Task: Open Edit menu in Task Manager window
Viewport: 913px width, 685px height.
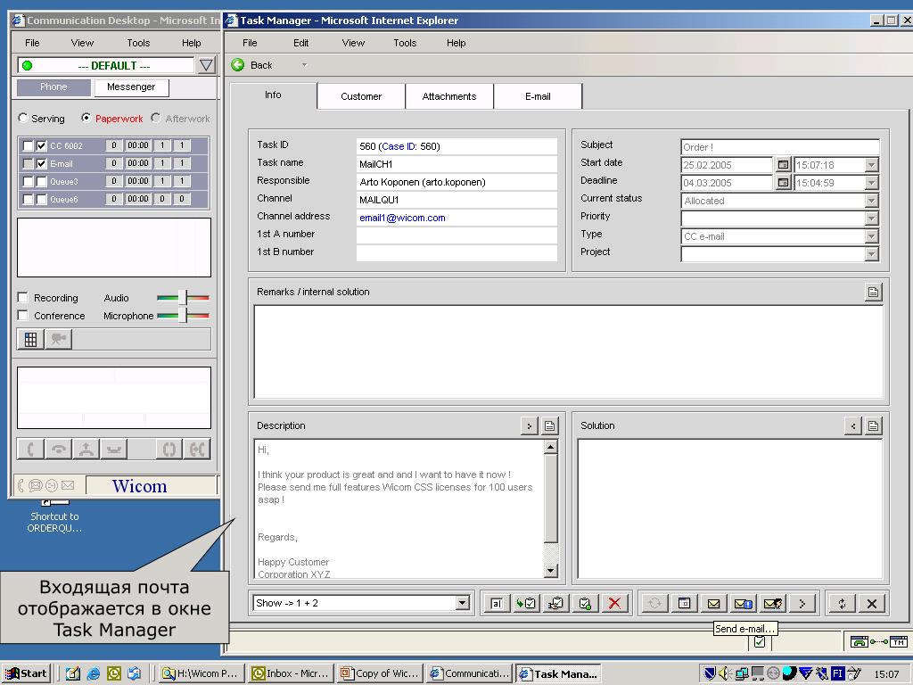Action: [x=301, y=43]
